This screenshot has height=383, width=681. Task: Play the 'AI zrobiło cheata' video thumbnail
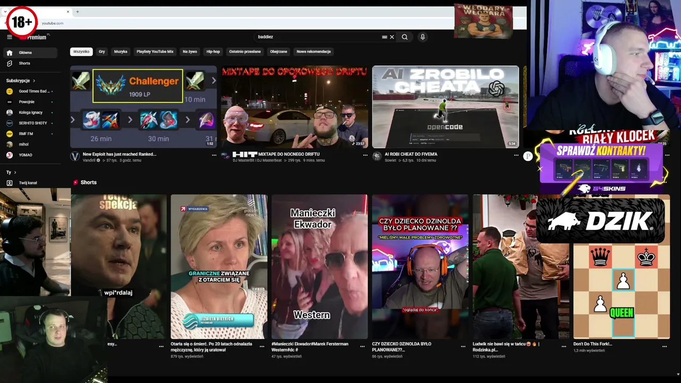pos(445,106)
